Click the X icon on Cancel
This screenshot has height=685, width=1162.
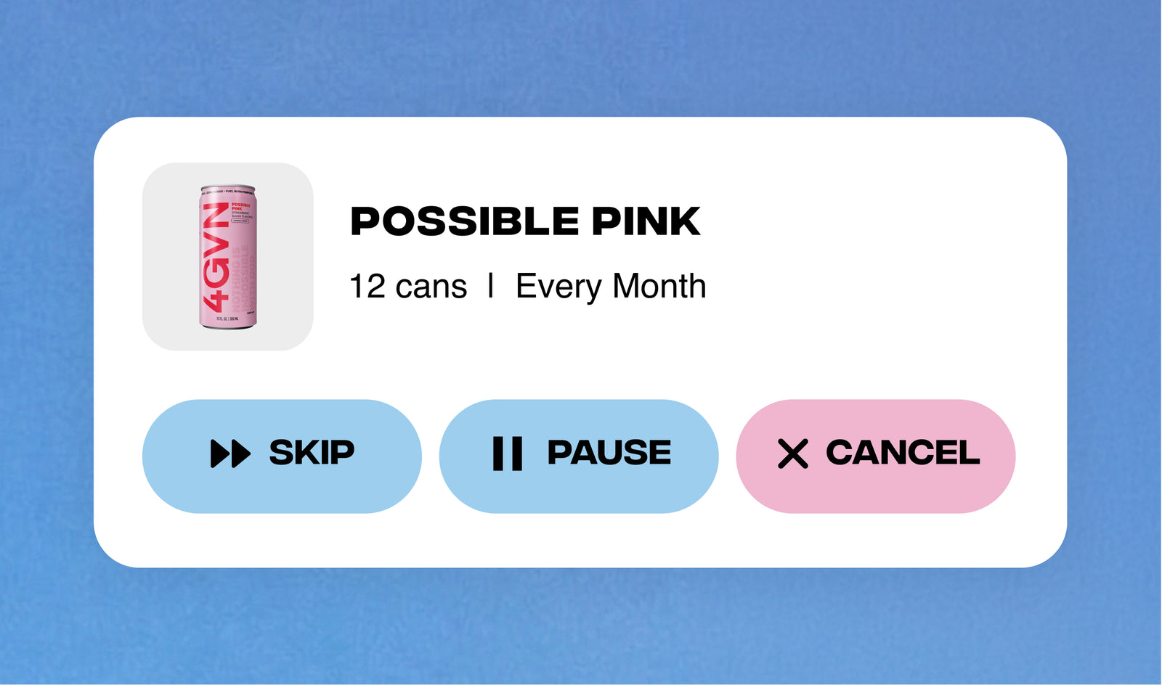pos(792,454)
